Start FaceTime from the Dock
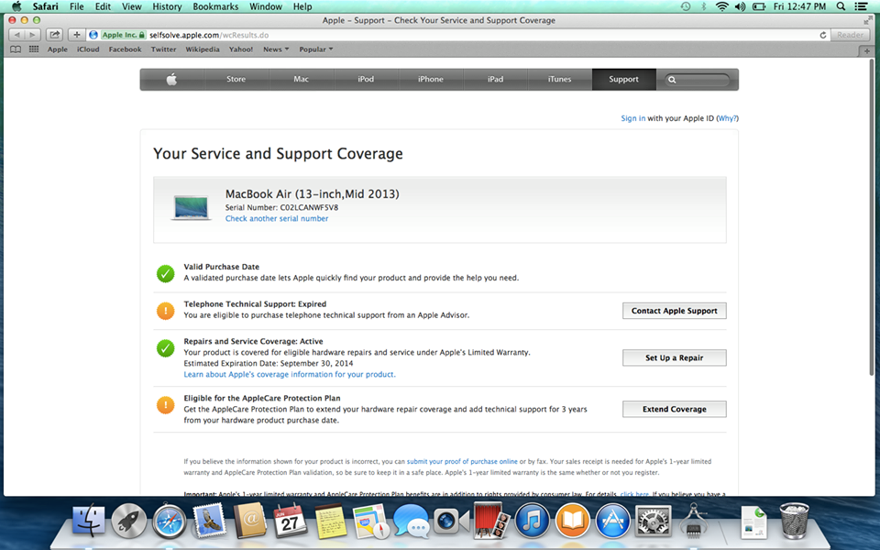Screen dimensions: 880x550 pos(452,521)
